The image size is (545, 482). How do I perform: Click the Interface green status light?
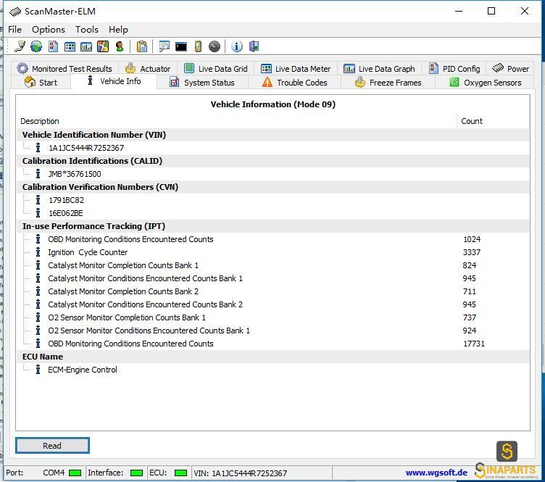136,473
